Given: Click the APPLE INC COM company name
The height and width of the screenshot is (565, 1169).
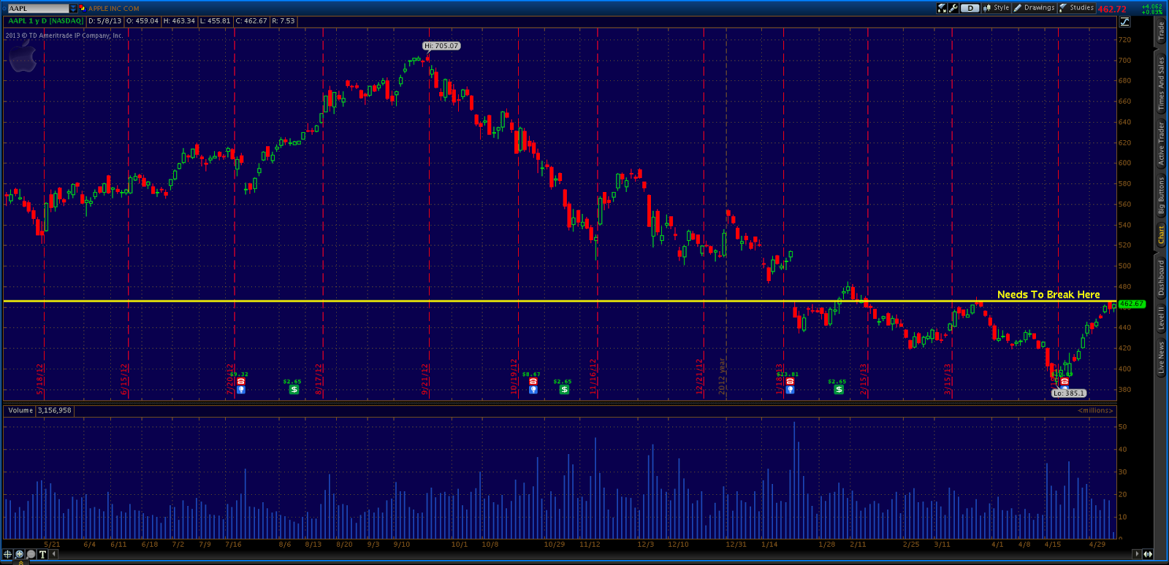Looking at the screenshot, I should tap(114, 9).
